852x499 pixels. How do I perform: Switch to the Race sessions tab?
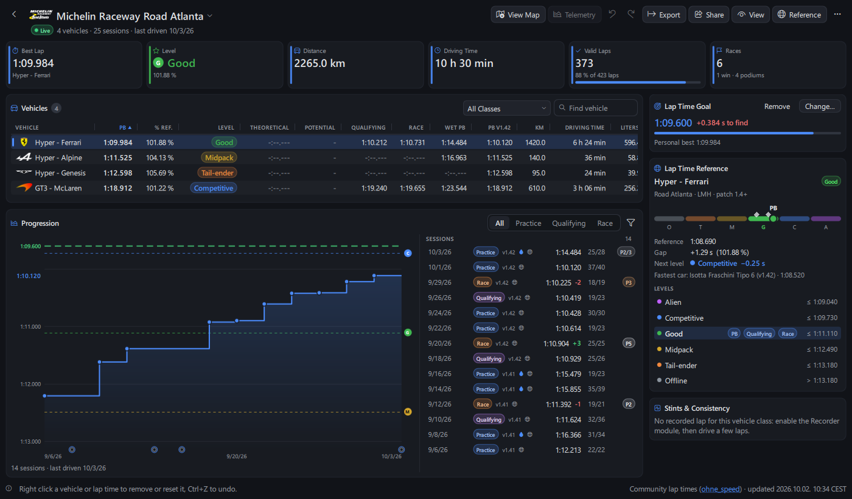pyautogui.click(x=605, y=223)
